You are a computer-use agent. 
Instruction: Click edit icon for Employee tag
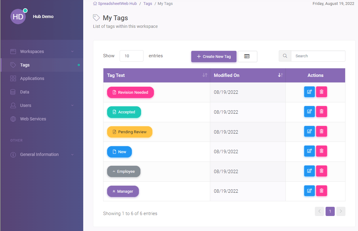tap(309, 171)
